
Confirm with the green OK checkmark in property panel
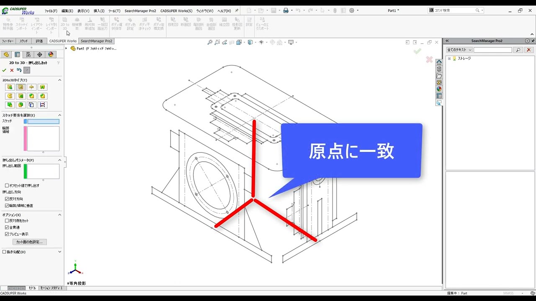[4, 70]
